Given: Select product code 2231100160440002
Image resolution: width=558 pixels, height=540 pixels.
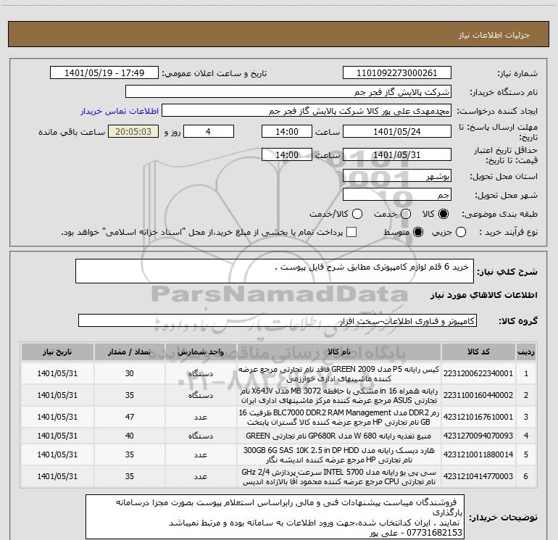Looking at the screenshot, I should (478, 395).
